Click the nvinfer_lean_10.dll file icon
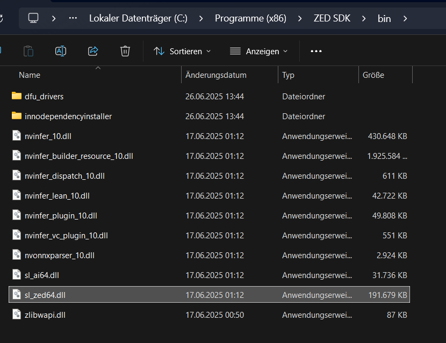 17,195
